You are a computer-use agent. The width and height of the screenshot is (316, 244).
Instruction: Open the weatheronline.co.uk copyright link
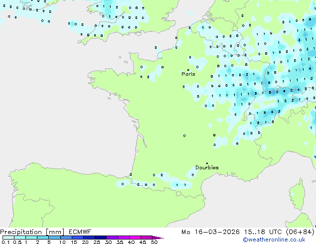pyautogui.click(x=274, y=240)
